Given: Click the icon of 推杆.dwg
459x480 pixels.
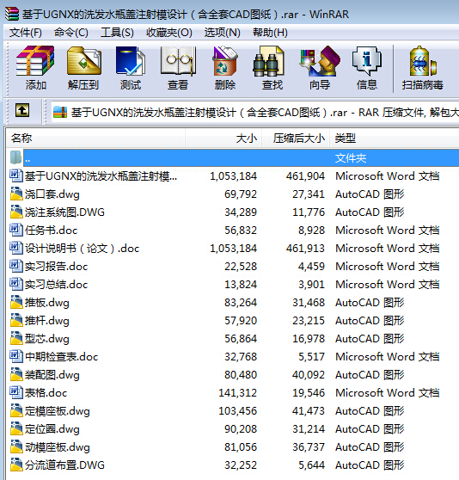Looking at the screenshot, I should [x=16, y=320].
